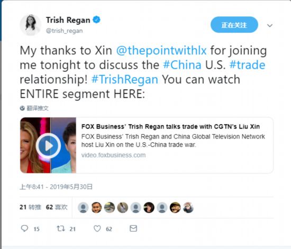Viewport: 291px width, 249px height.
Task: Click the 62 喜欢 likes count
Action: pyautogui.click(x=57, y=207)
